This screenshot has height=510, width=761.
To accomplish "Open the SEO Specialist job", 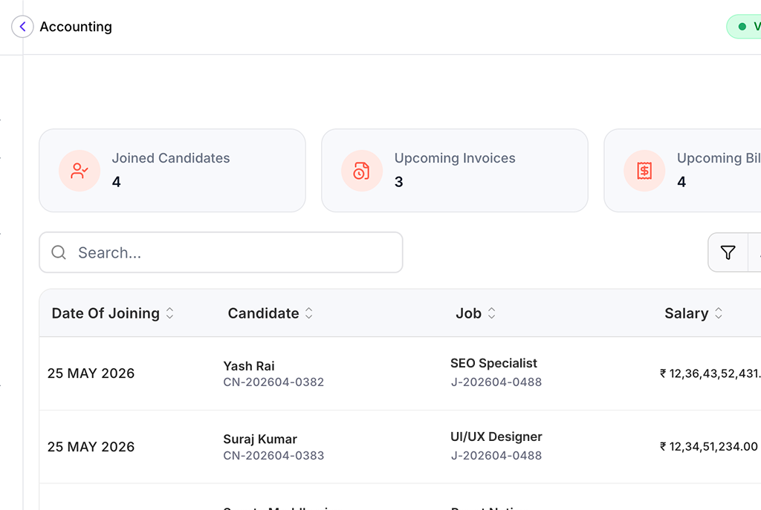I will (x=493, y=363).
